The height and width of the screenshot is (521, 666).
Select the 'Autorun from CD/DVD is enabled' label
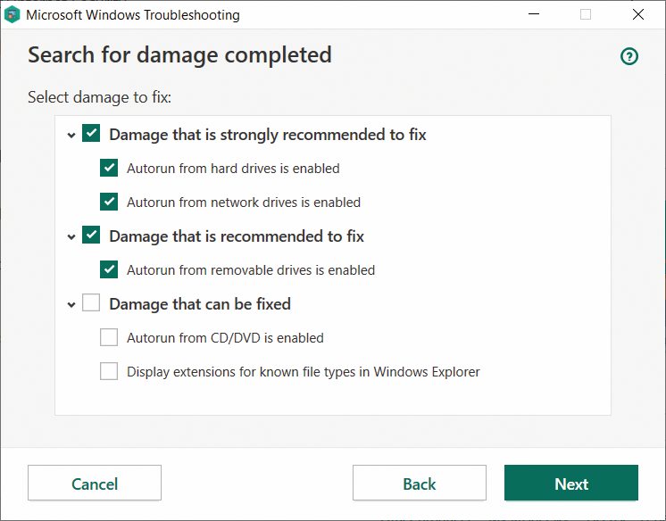pos(225,338)
